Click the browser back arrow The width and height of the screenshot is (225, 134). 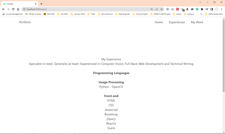[x=3, y=9]
